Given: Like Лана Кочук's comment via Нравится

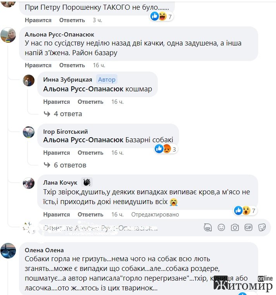Looking at the screenshot, I should coord(57,215).
